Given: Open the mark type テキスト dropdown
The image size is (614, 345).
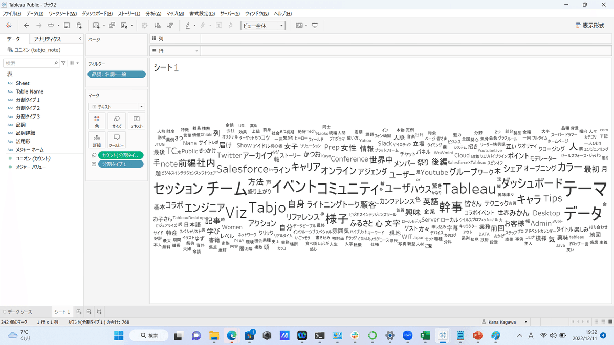Looking at the screenshot, I should tap(117, 107).
